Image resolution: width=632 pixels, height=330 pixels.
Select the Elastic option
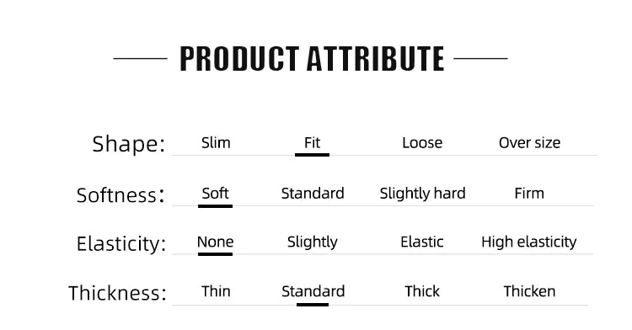pos(422,242)
